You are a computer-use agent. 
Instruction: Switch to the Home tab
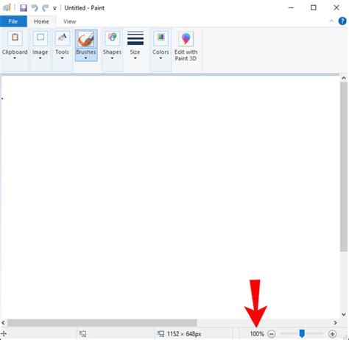tap(41, 21)
